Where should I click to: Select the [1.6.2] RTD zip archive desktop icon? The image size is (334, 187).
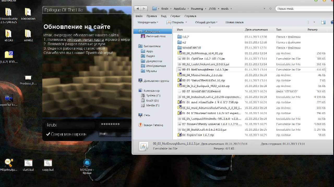9,55
